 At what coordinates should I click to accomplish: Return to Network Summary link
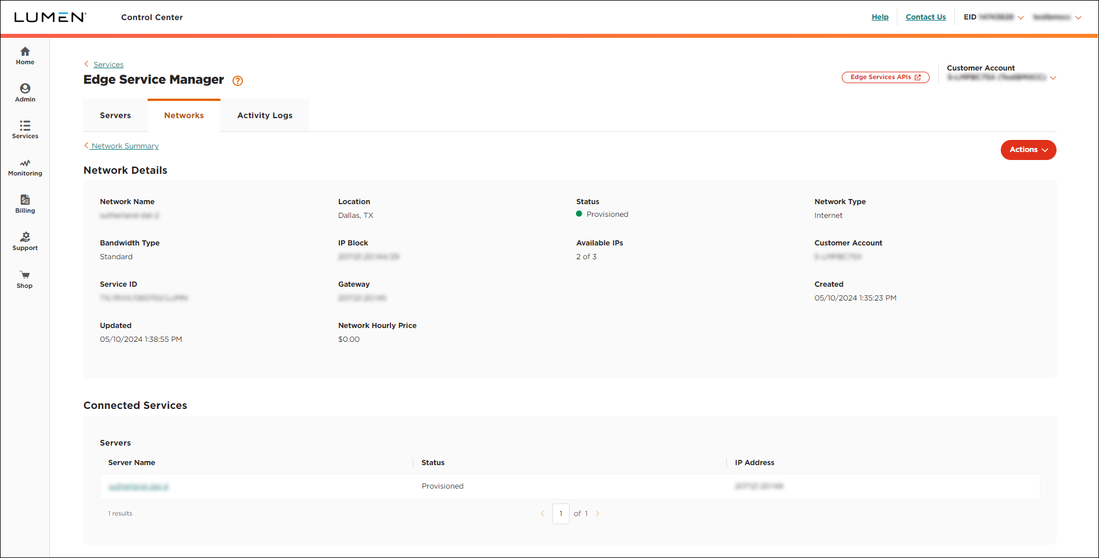pyautogui.click(x=125, y=146)
